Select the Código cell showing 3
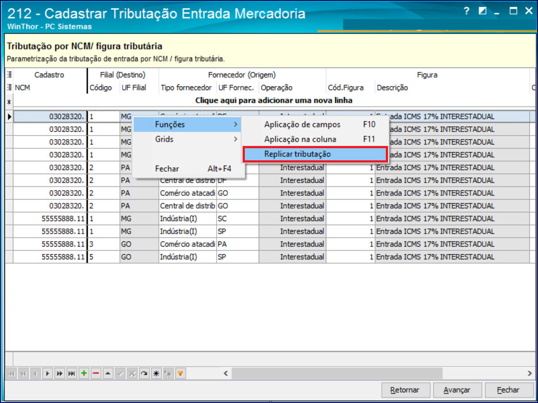538x403 pixels. (x=103, y=244)
